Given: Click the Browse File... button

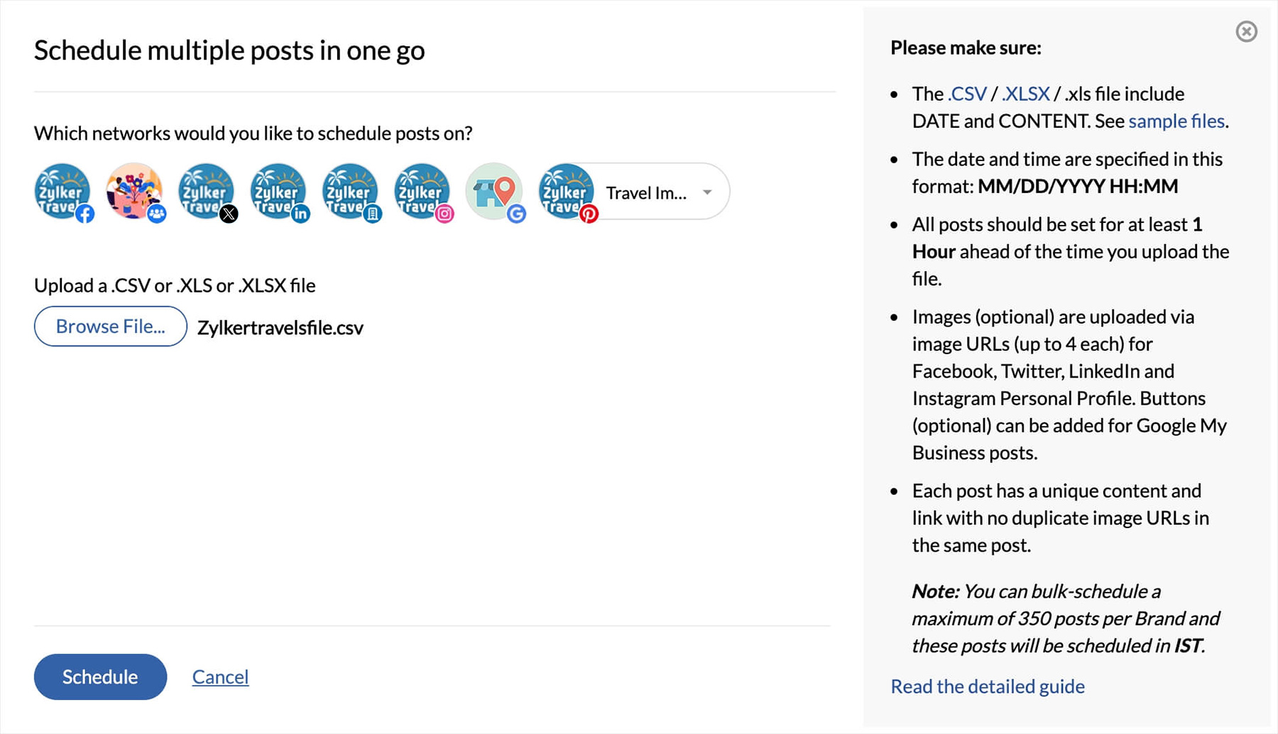Looking at the screenshot, I should pos(111,327).
